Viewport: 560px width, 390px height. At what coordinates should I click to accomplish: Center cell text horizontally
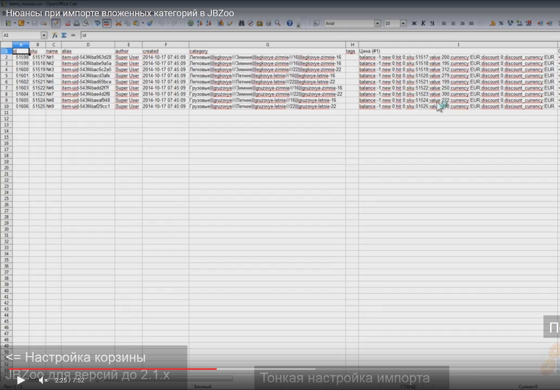click(453, 23)
